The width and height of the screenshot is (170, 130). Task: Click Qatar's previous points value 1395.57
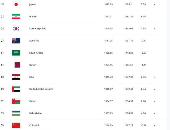point(129,65)
